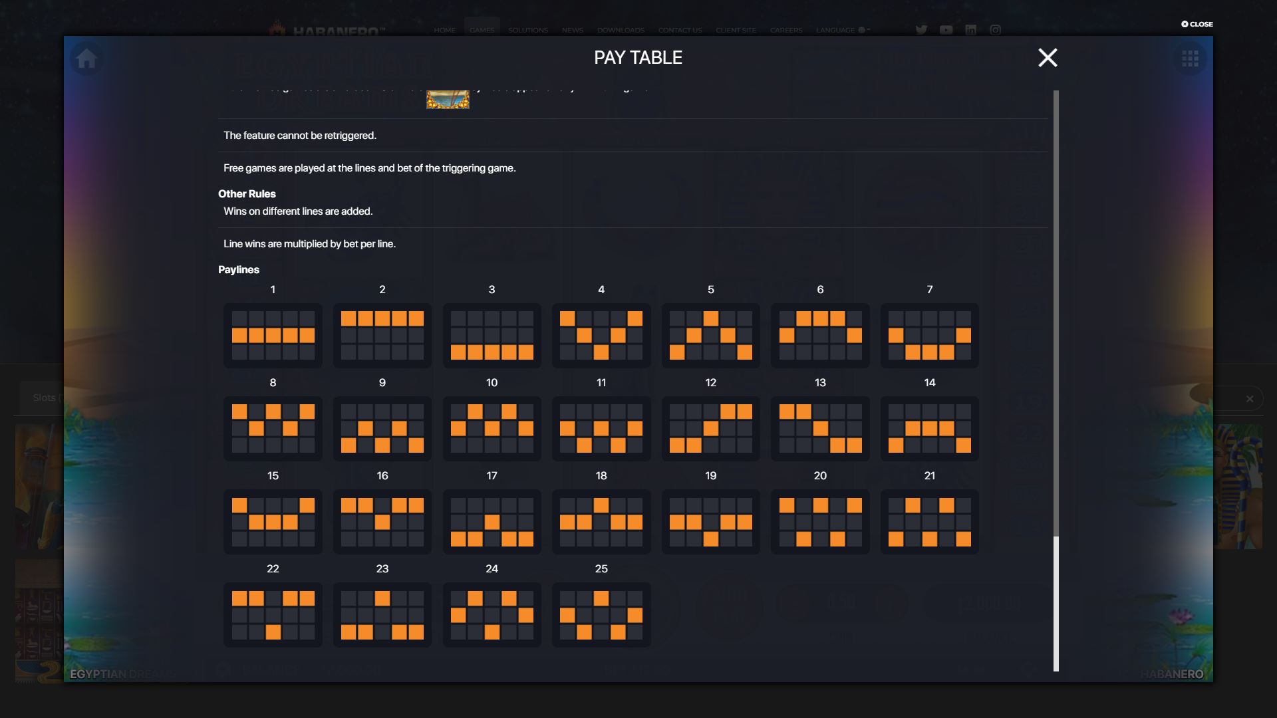Screen dimensions: 1277x718
Task: Select payline 13 diagram
Action: point(820,429)
